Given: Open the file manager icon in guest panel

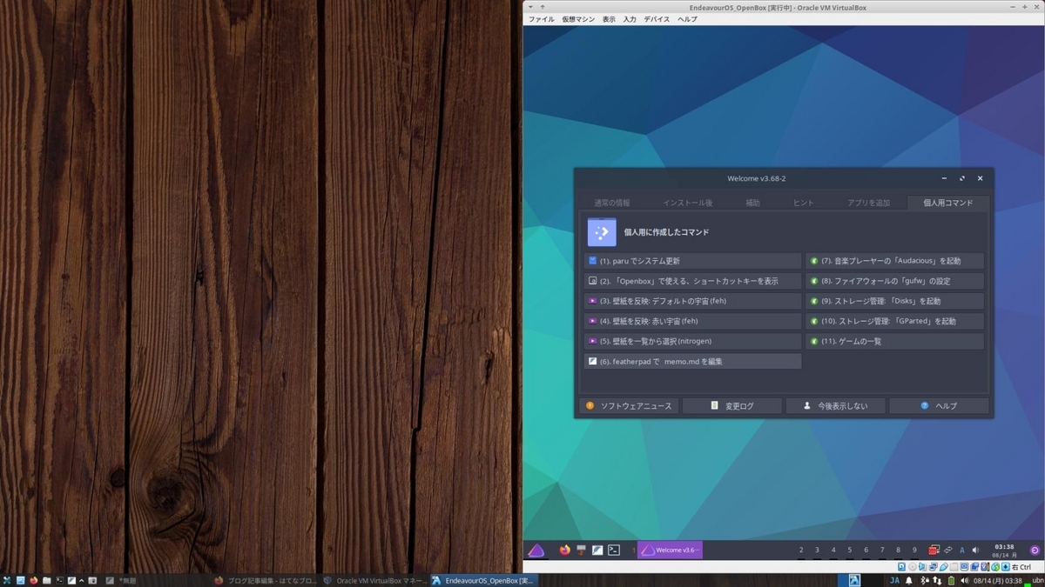Looking at the screenshot, I should [581, 550].
